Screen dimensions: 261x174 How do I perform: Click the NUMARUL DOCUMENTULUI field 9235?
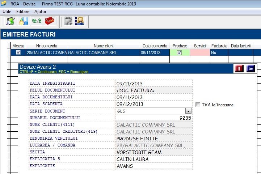click(154, 118)
